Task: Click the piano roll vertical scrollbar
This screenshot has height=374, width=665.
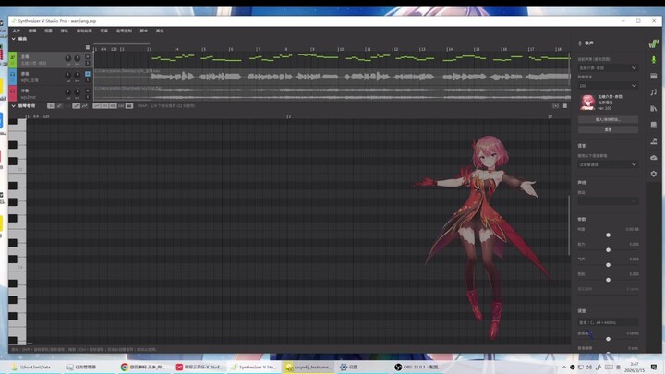Action: [x=569, y=225]
